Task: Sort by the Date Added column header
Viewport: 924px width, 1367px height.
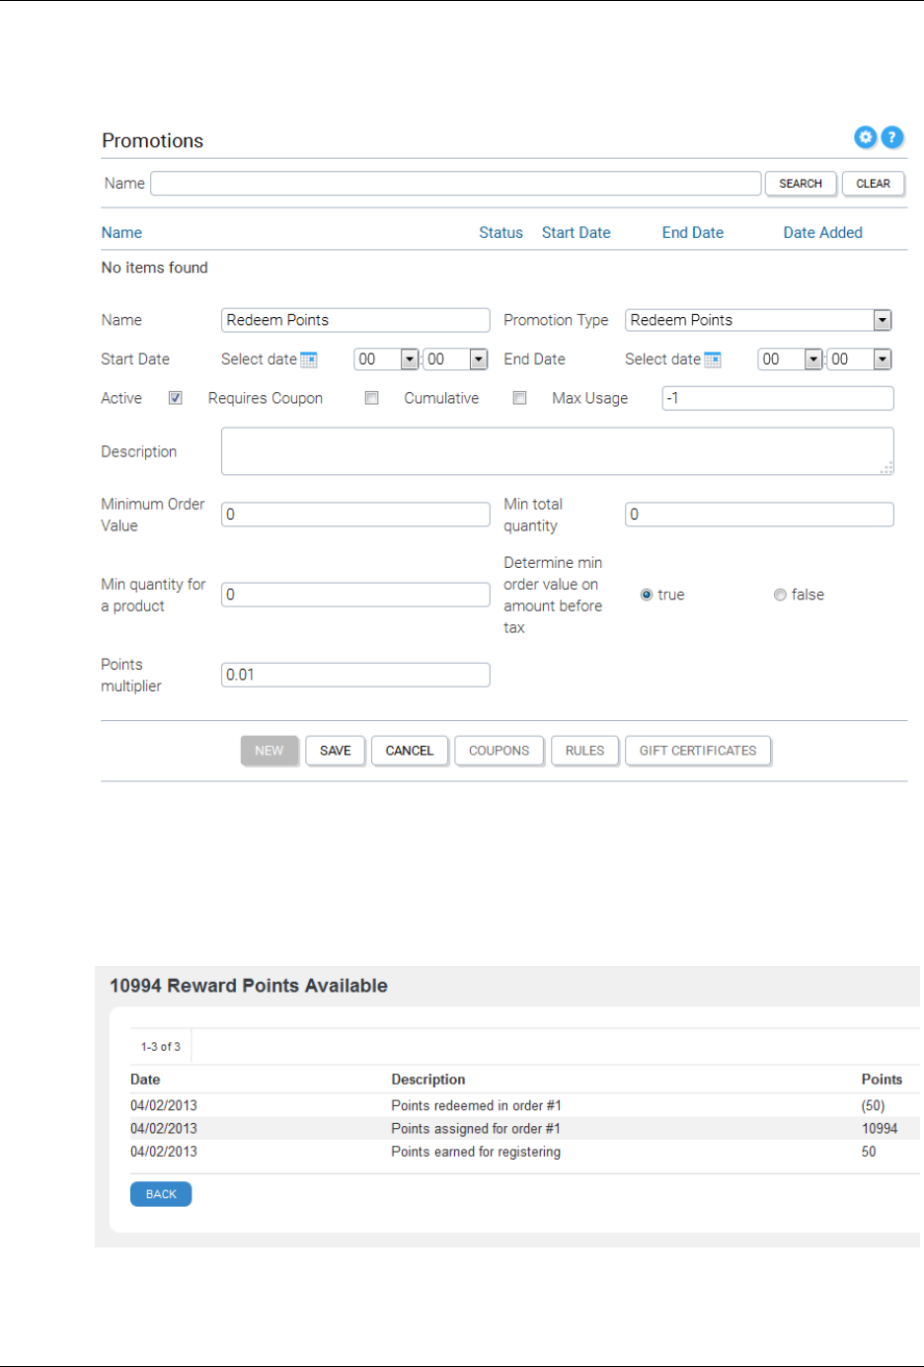Action: tap(822, 233)
